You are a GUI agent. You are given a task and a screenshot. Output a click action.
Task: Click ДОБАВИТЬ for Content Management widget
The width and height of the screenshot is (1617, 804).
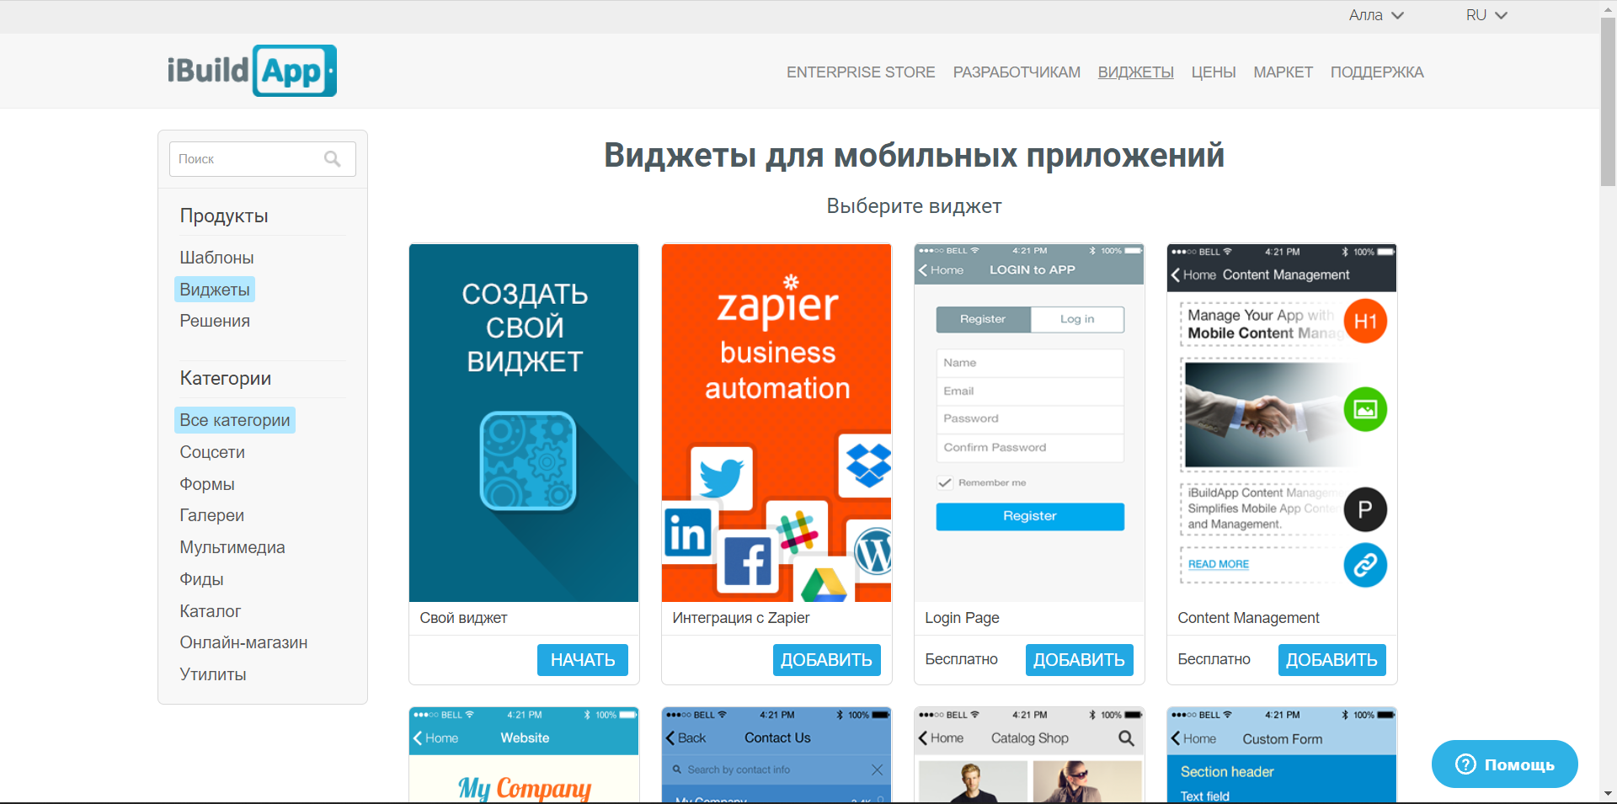click(1331, 660)
